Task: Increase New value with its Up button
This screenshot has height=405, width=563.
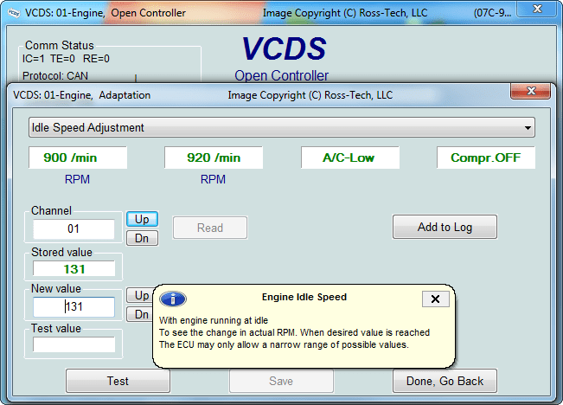Action: coord(140,295)
